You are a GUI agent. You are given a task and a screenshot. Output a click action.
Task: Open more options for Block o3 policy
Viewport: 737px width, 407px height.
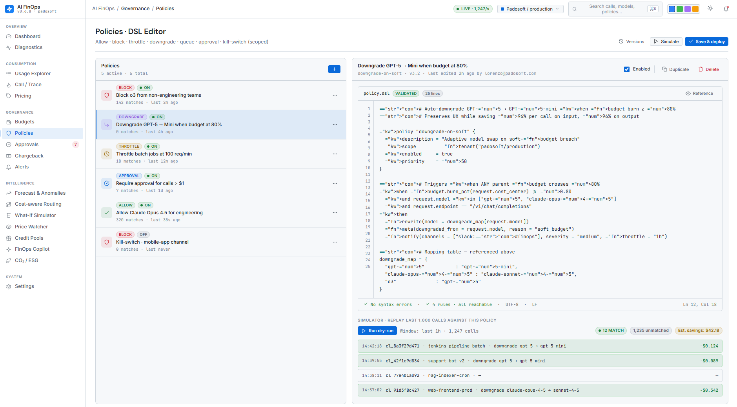pos(335,95)
